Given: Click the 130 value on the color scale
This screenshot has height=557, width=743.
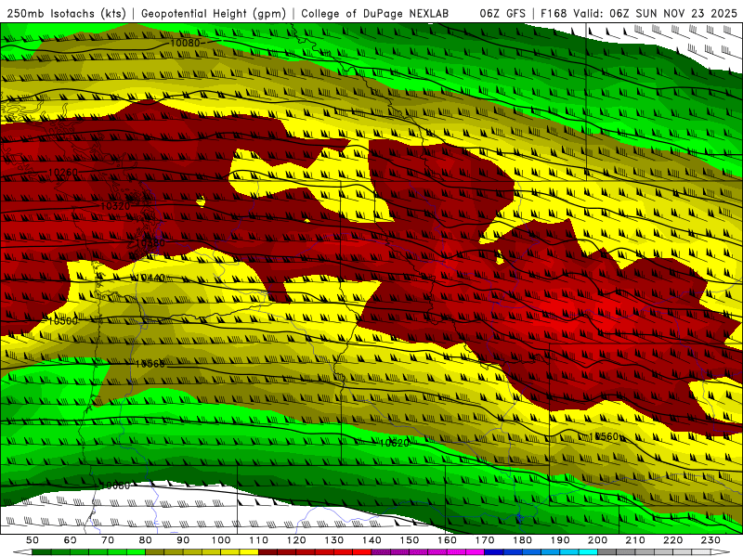Looking at the screenshot, I should pos(334,540).
